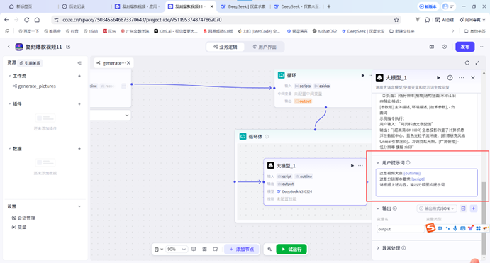Open the expand editor icon in 输出 section
490x263 pixels.
click(463, 208)
